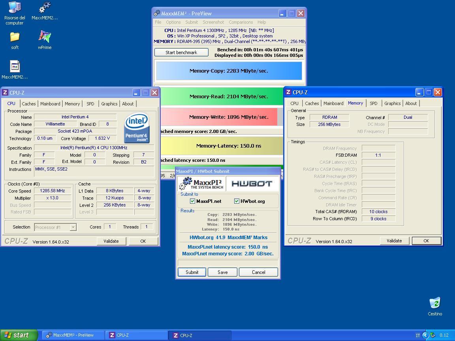
Task: Open the Cestino recycle bin
Action: point(435,306)
